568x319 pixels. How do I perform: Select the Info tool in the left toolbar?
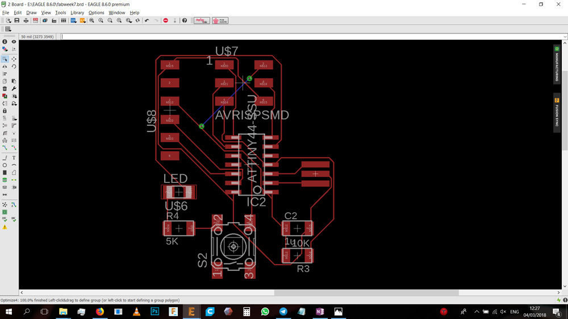tap(5, 41)
